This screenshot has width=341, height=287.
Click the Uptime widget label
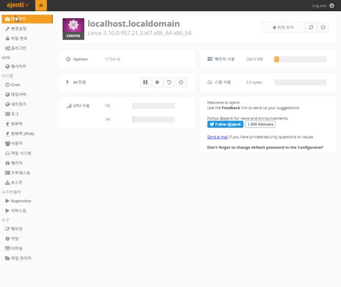pos(80,59)
